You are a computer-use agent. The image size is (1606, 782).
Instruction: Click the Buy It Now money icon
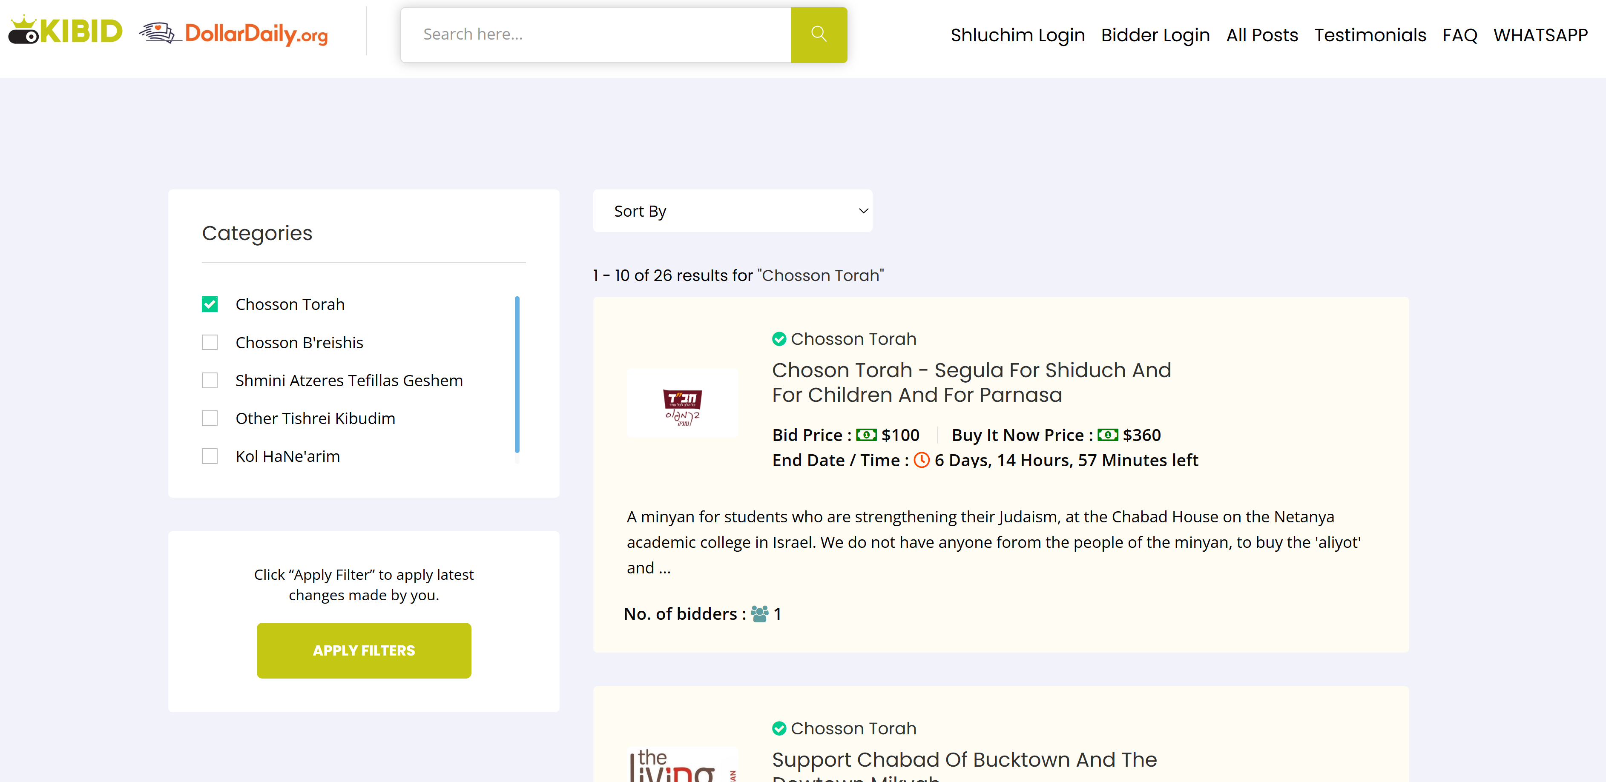tap(1107, 435)
